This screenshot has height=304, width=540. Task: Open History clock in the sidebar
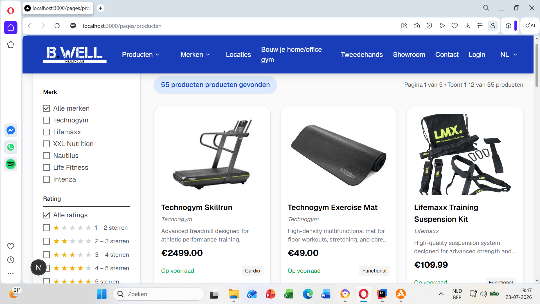coord(11,260)
